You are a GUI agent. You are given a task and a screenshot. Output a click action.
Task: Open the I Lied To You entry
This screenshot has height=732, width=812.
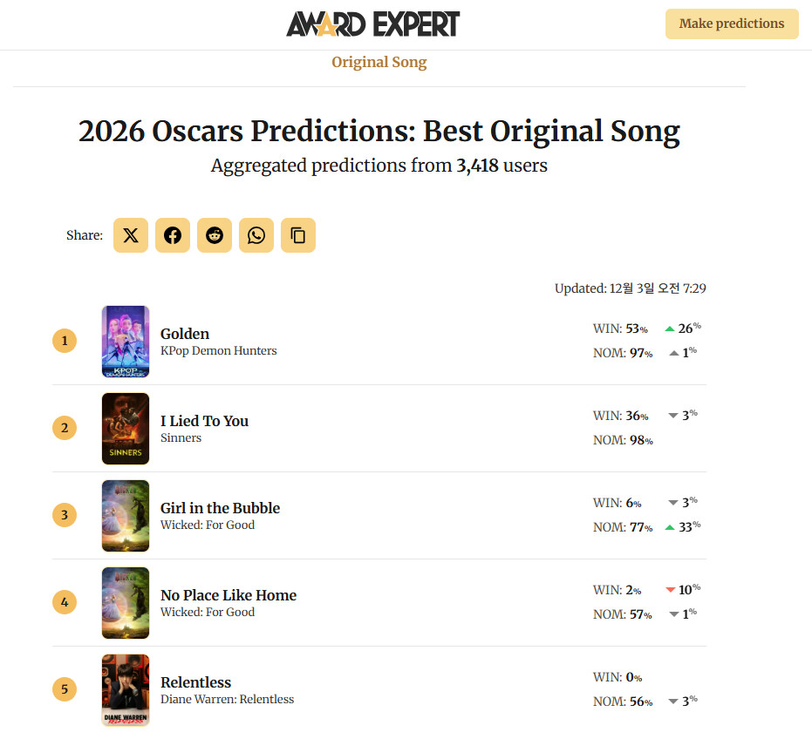[204, 421]
